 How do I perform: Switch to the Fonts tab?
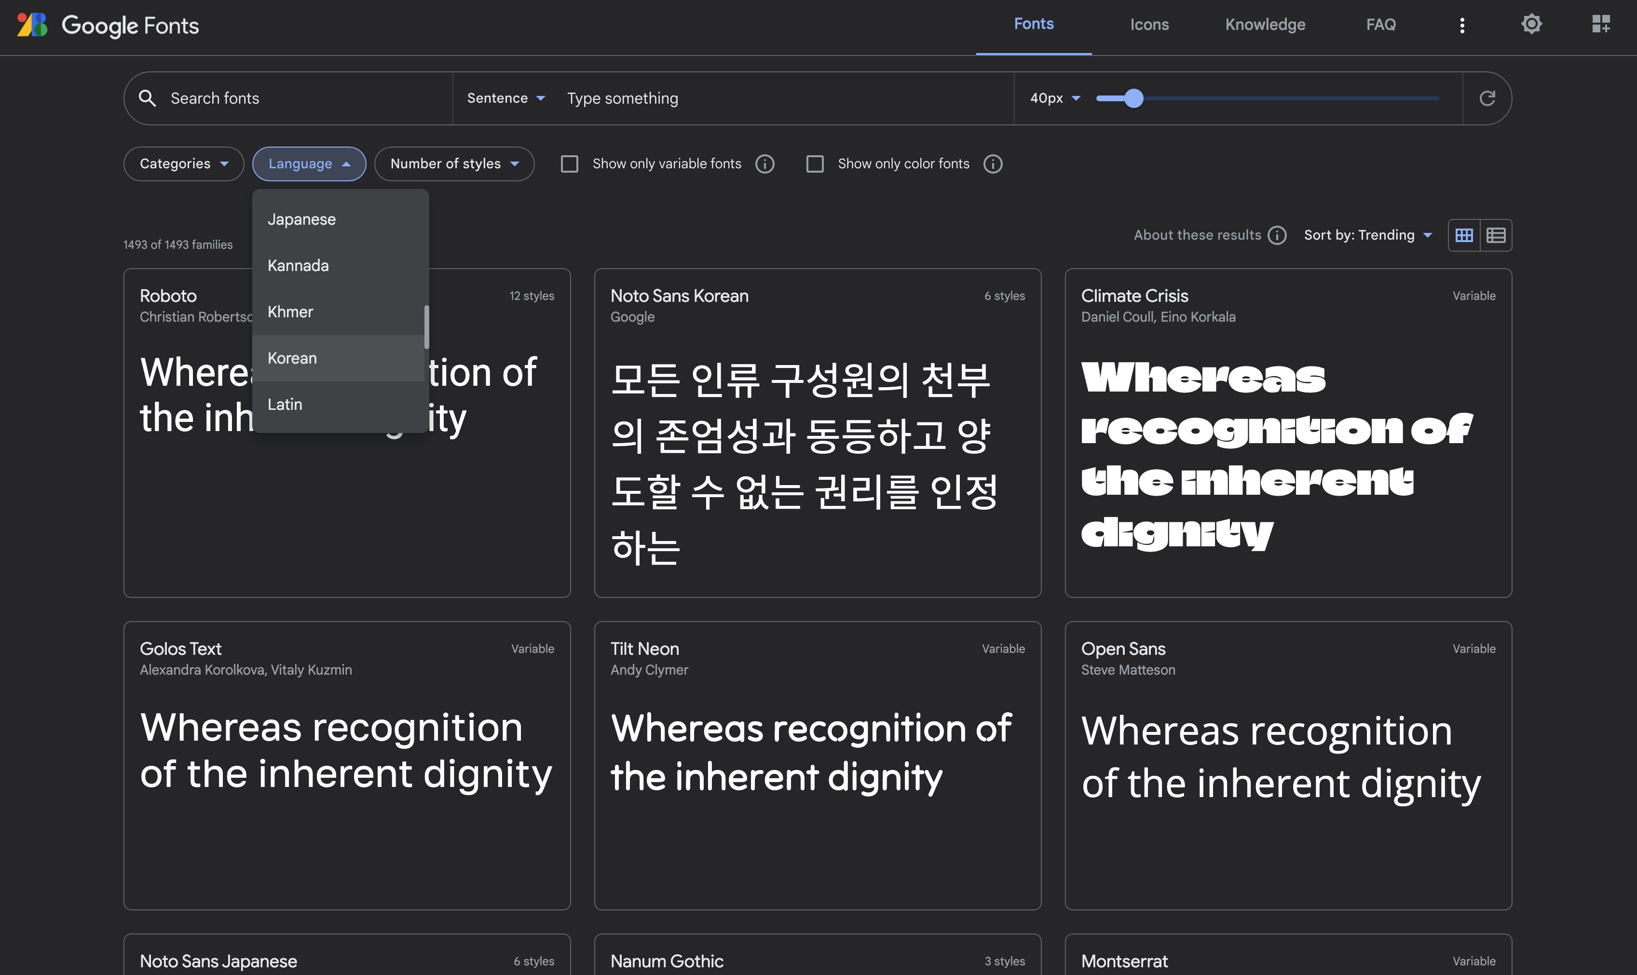(x=1033, y=25)
